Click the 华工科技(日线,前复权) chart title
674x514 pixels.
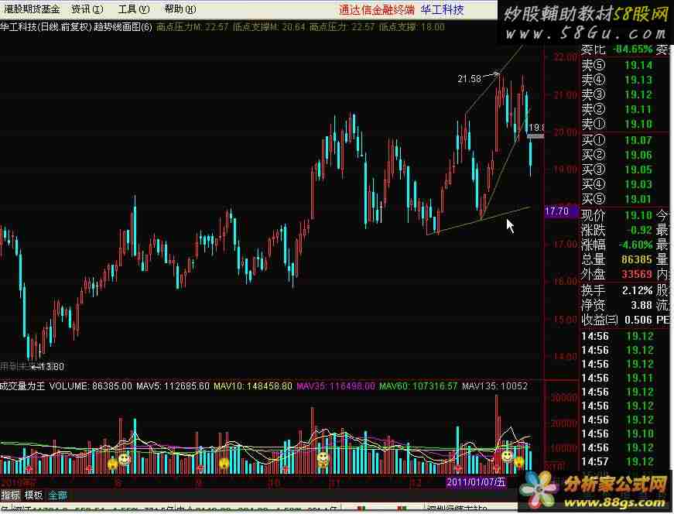click(x=46, y=27)
